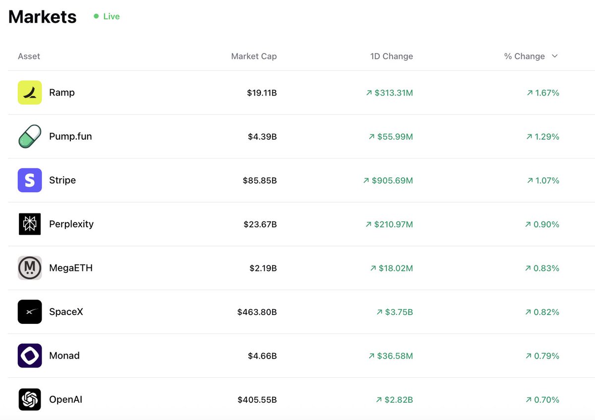The image size is (595, 420).
Task: Sort by the Market Cap column header
Action: coord(254,56)
